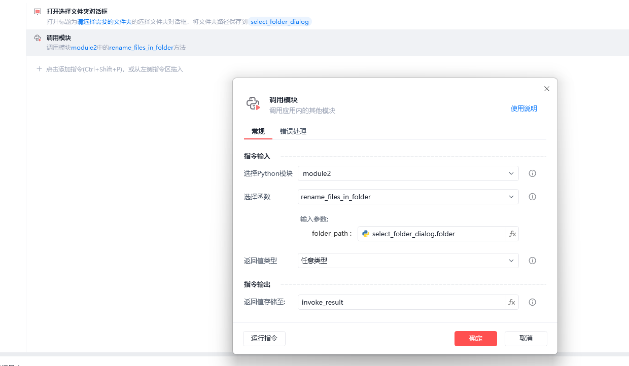
Task: Show info for Python module selection
Action: [533, 173]
